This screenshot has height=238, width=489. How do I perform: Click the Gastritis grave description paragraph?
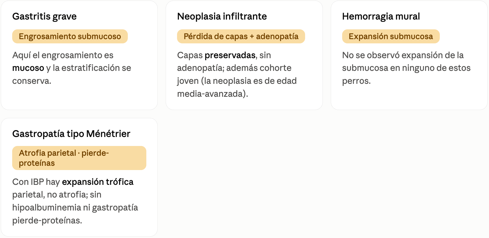[72, 68]
